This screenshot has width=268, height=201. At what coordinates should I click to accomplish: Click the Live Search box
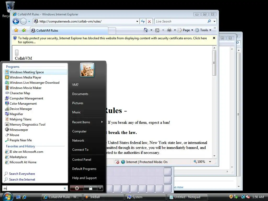click(181, 21)
